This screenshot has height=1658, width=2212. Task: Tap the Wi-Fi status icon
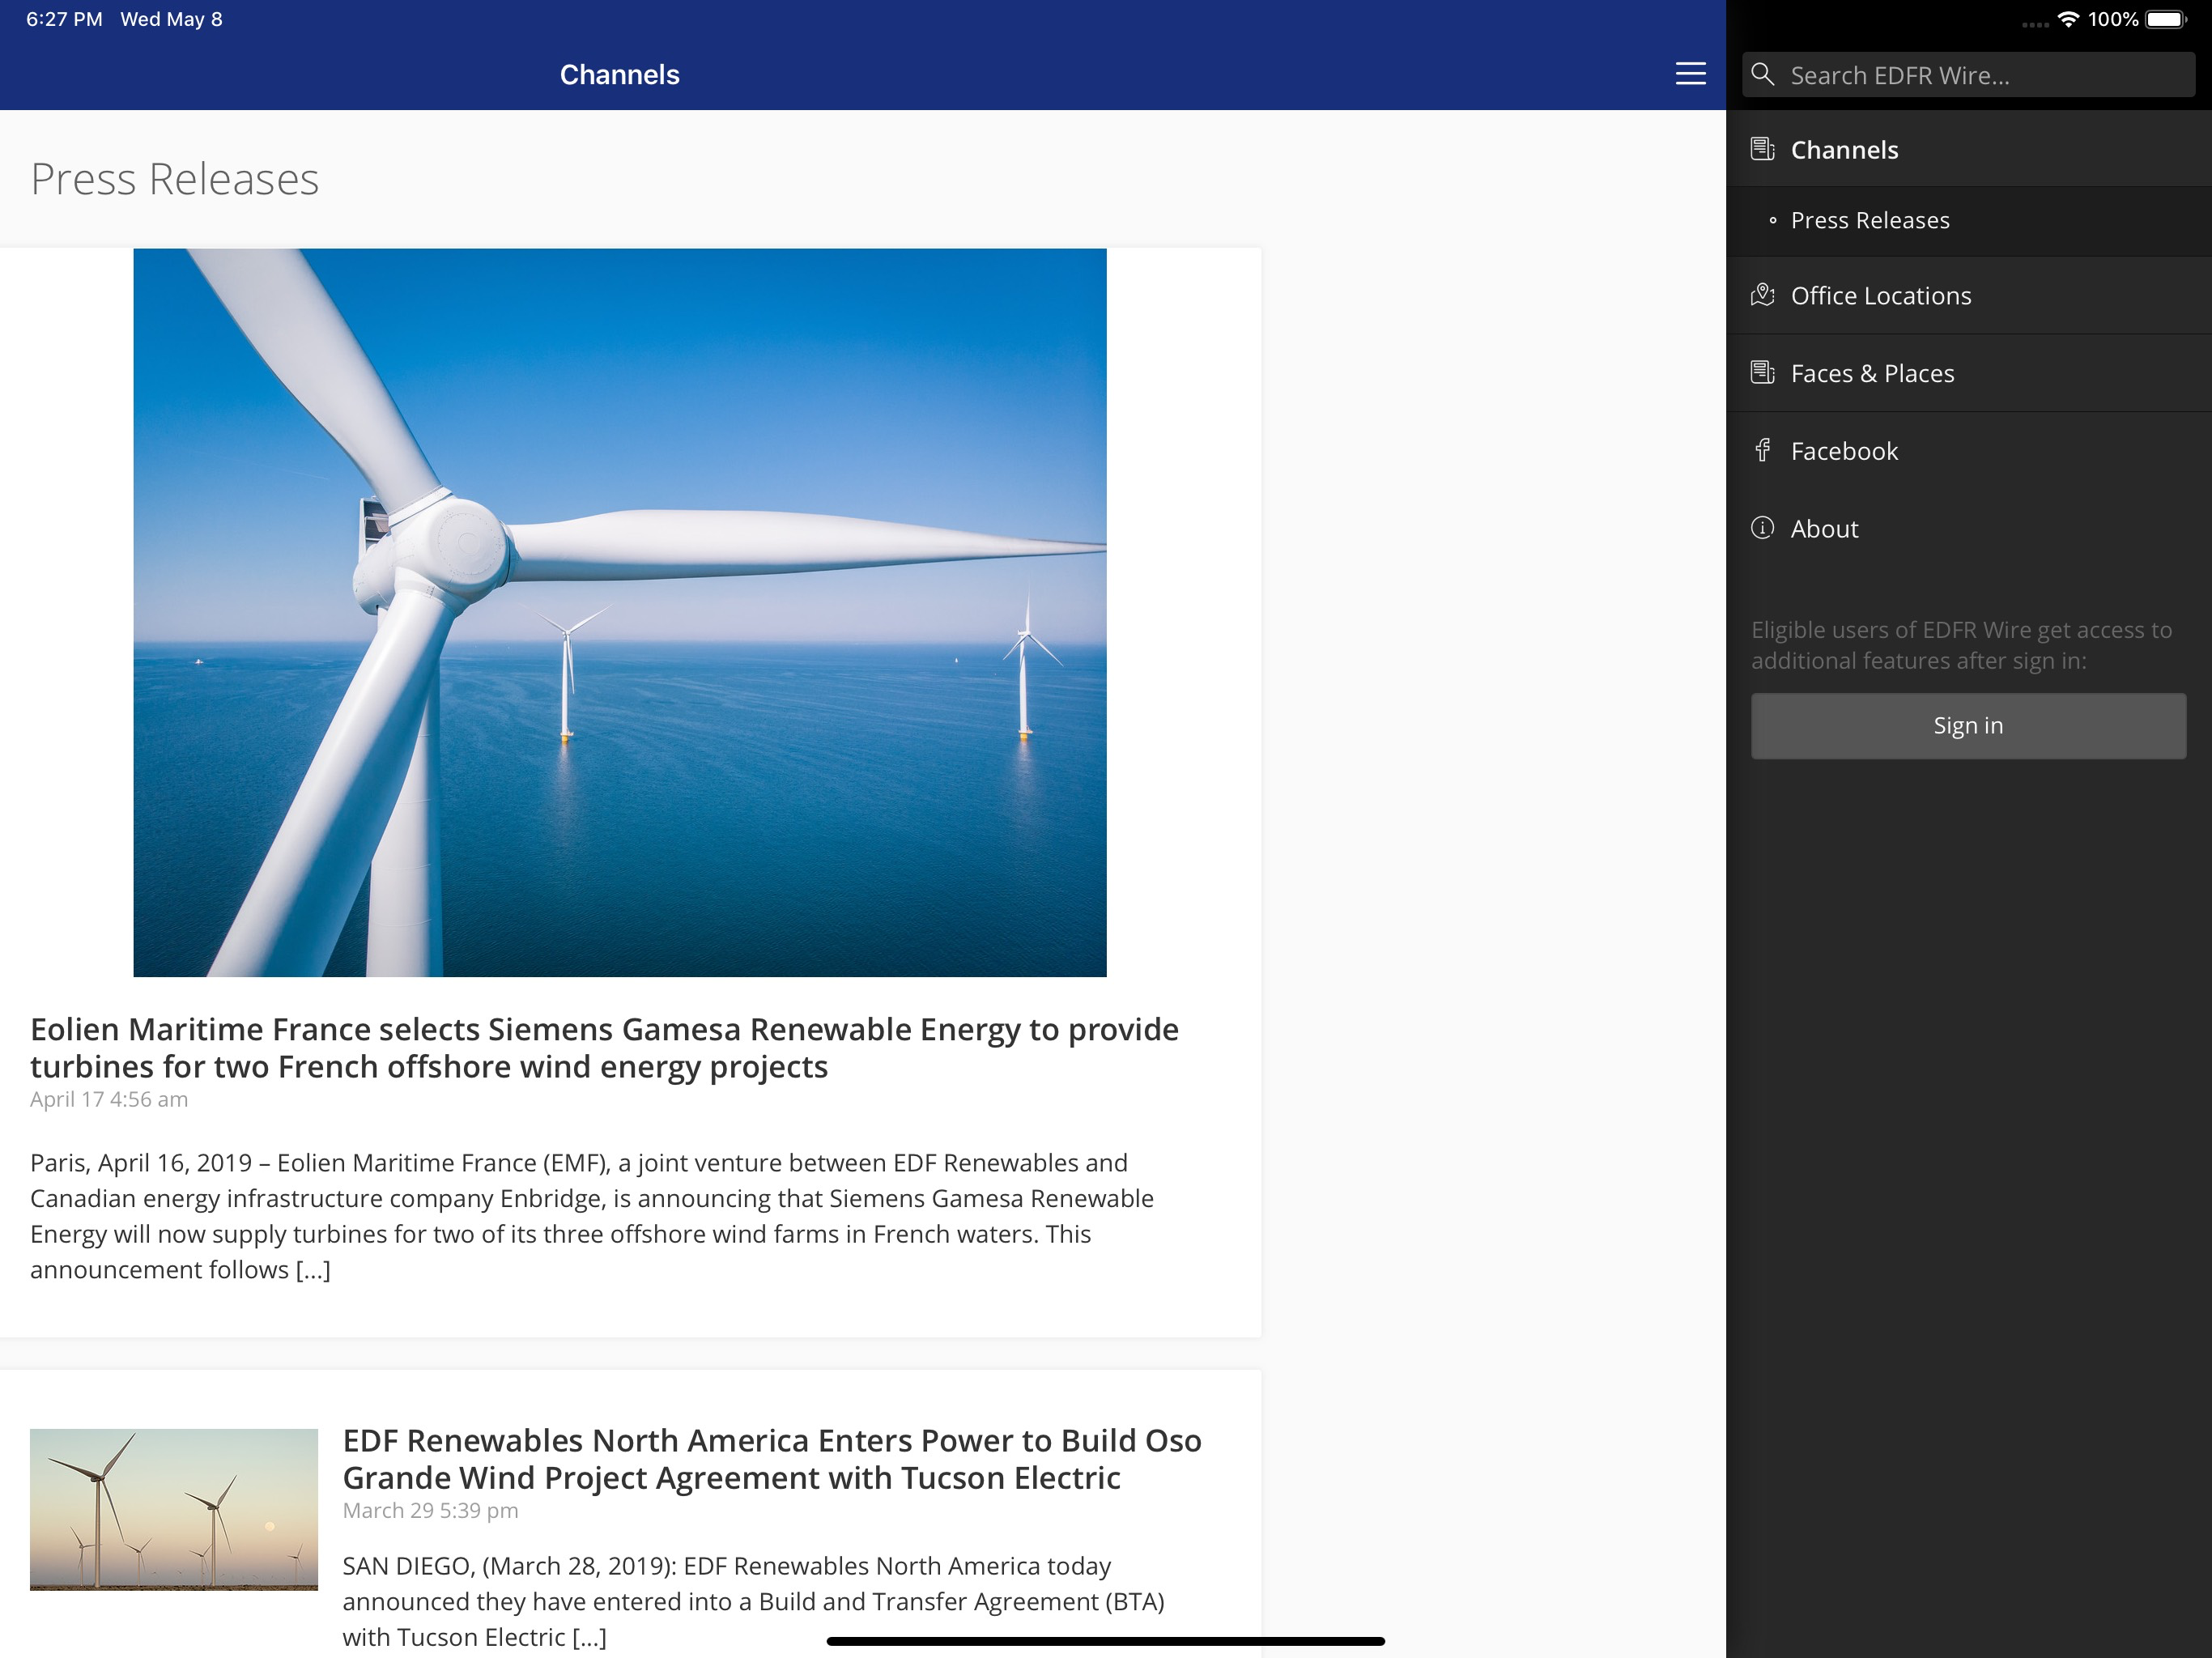pyautogui.click(x=2068, y=19)
